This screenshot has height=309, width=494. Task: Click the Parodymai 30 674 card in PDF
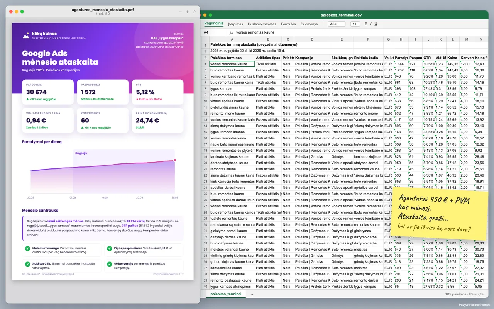[x=48, y=92]
